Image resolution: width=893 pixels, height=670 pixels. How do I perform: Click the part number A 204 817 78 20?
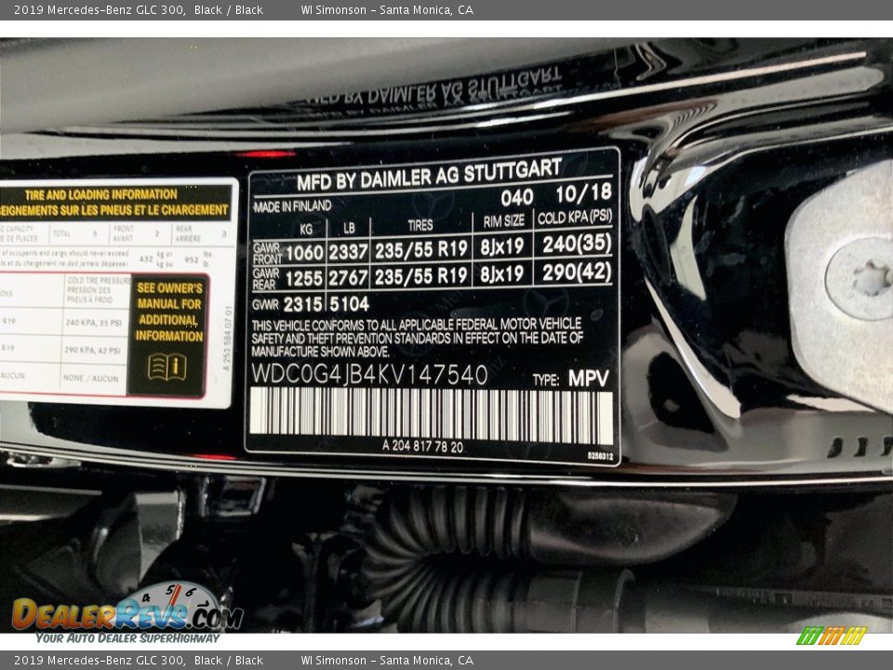[422, 447]
